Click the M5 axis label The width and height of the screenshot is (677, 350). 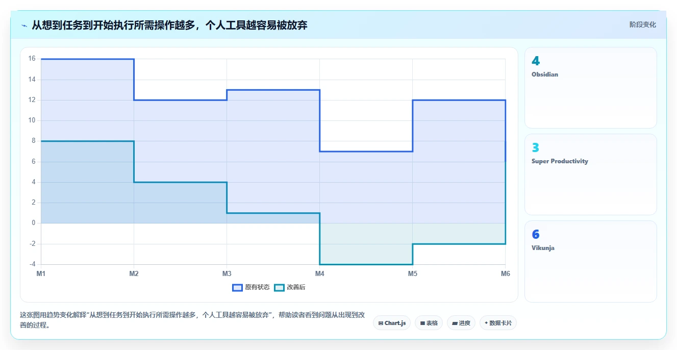coord(412,274)
